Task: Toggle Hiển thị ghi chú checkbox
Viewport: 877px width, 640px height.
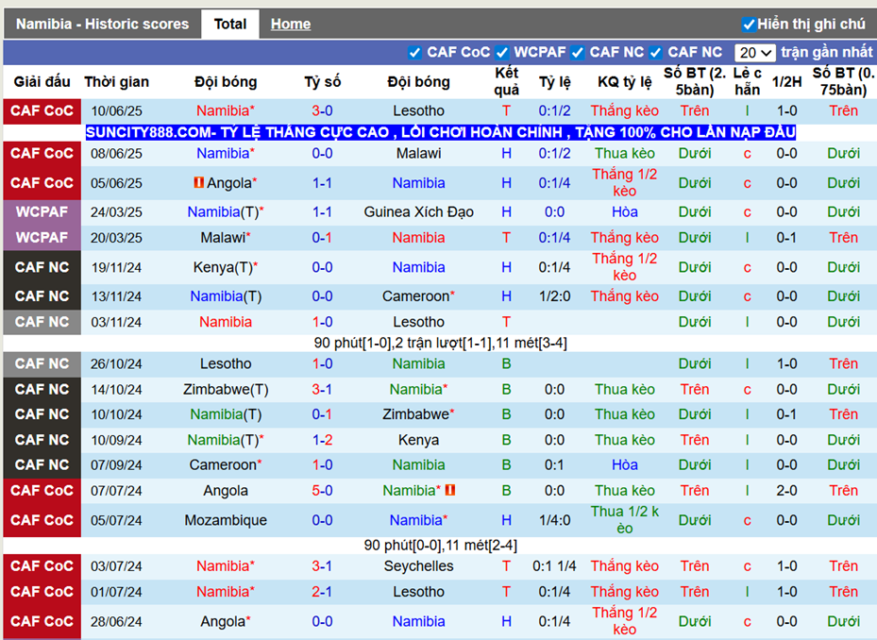Action: (749, 25)
